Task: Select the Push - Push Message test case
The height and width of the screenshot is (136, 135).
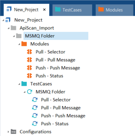Action: coord(63,116)
